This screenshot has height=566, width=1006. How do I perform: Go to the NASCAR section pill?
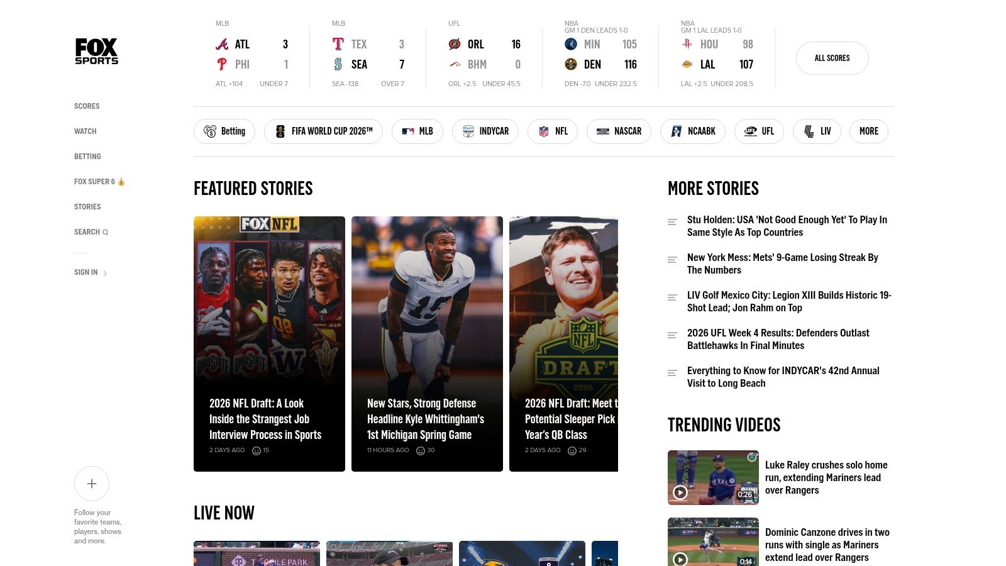(619, 131)
